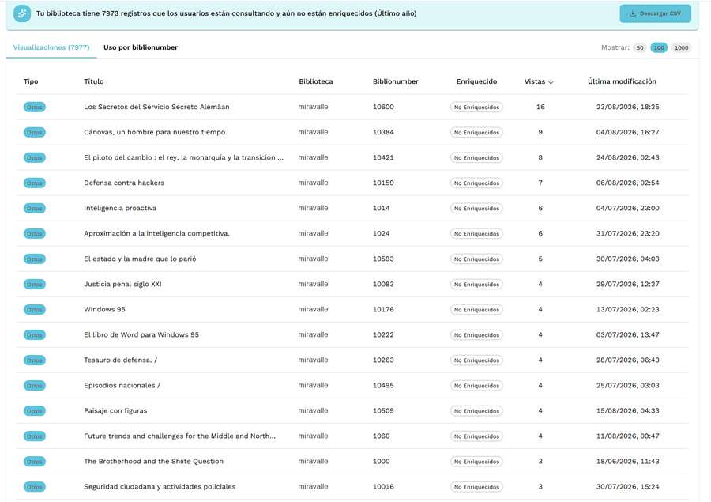This screenshot has height=502, width=711.
Task: Select title El piloto del cambio
Action: click(183, 157)
